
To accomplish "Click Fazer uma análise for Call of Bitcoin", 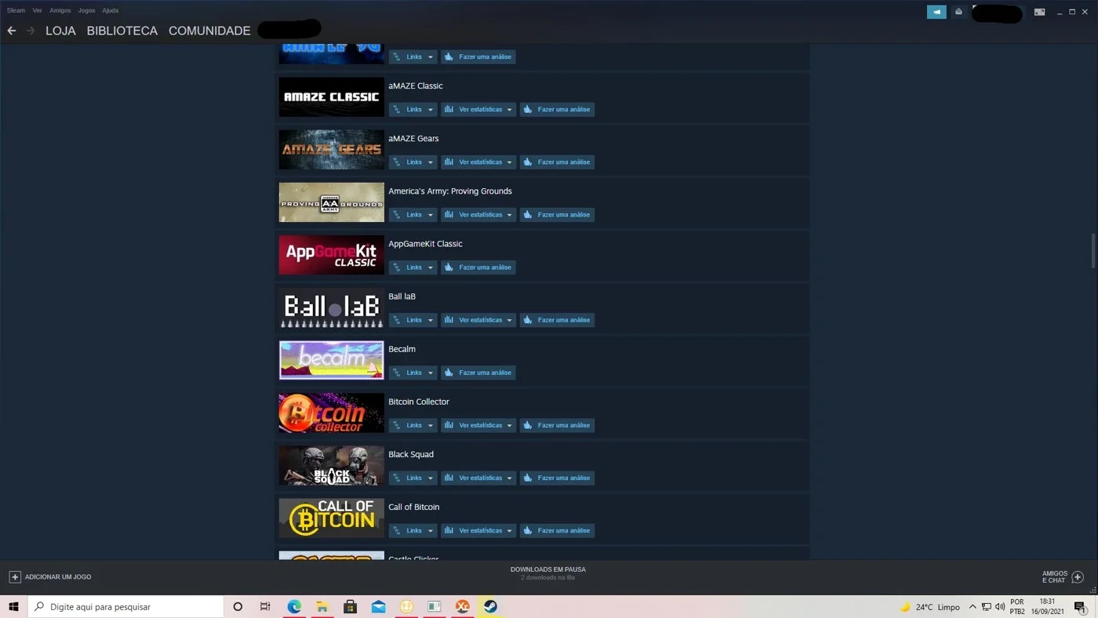I will point(557,530).
